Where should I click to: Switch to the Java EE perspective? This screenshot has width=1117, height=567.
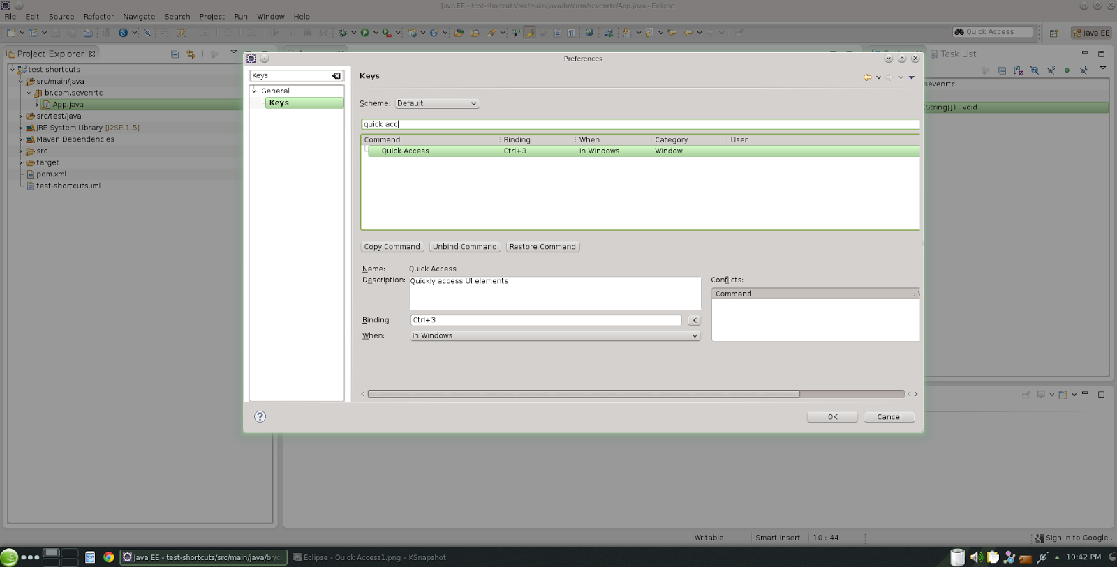(1091, 33)
